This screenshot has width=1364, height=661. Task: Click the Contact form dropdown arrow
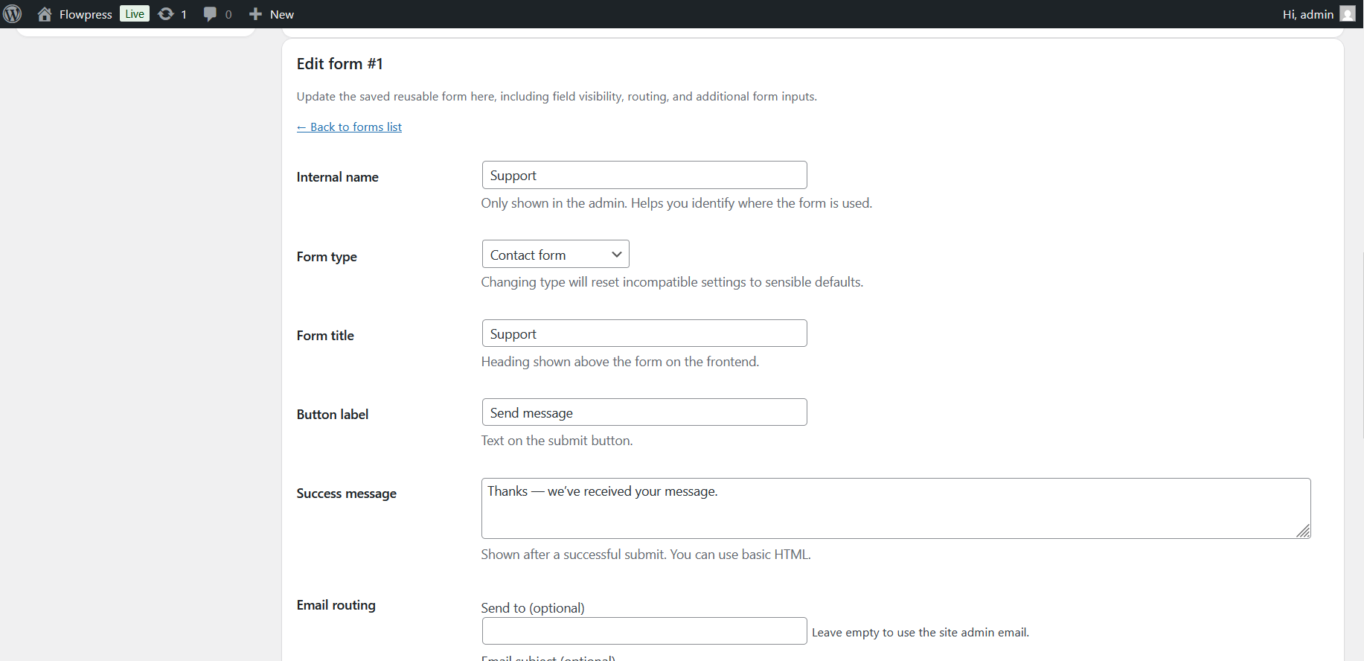coord(616,255)
